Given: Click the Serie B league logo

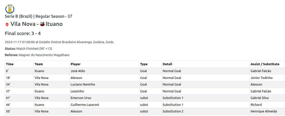Looking at the screenshot, I should click(x=10, y=9).
